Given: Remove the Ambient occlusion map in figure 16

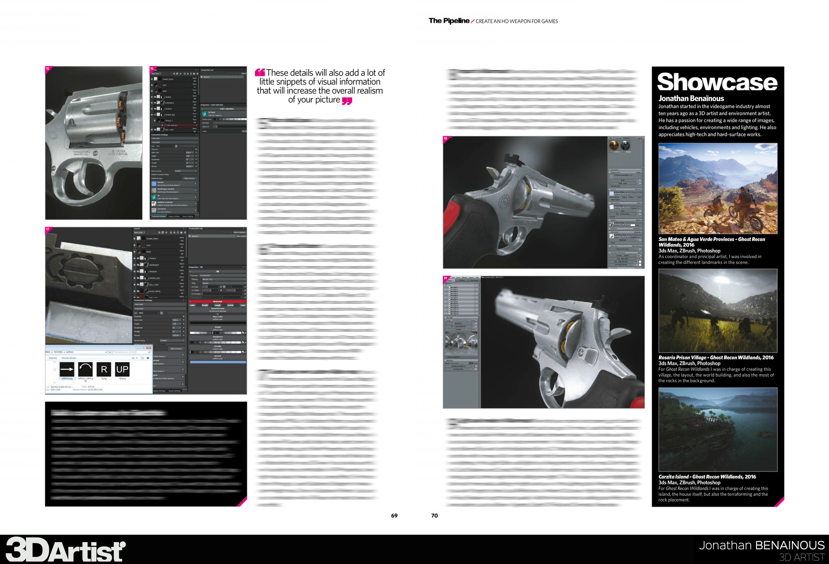Looking at the screenshot, I should [195, 204].
